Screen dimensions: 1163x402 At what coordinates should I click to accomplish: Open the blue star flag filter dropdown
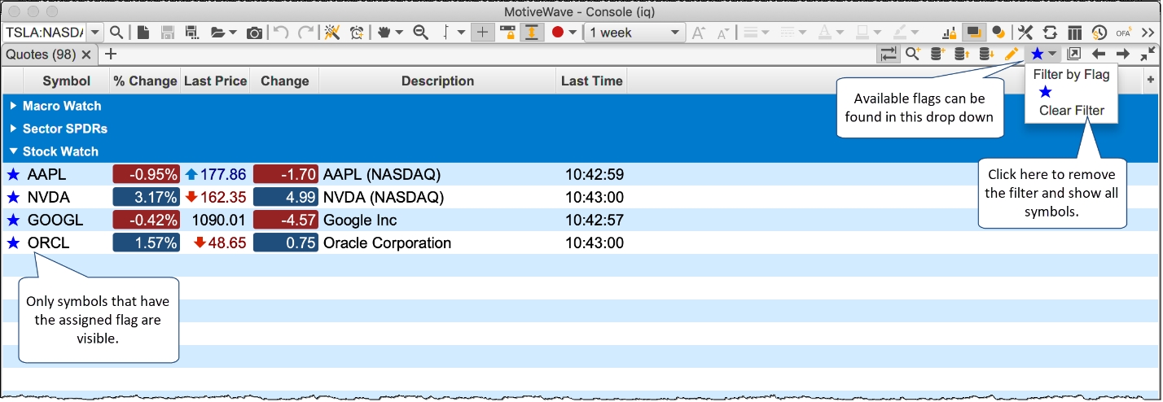click(x=1043, y=54)
